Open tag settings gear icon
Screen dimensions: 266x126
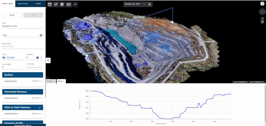(x=41, y=35)
